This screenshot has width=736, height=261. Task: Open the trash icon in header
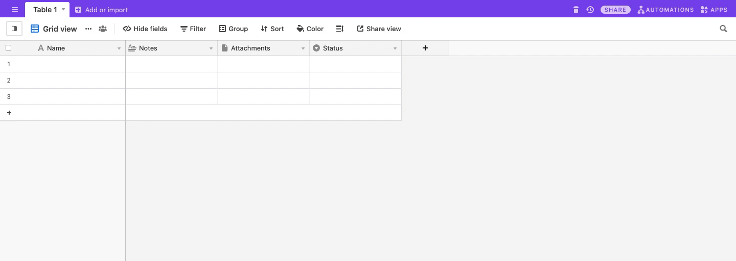pos(576,10)
